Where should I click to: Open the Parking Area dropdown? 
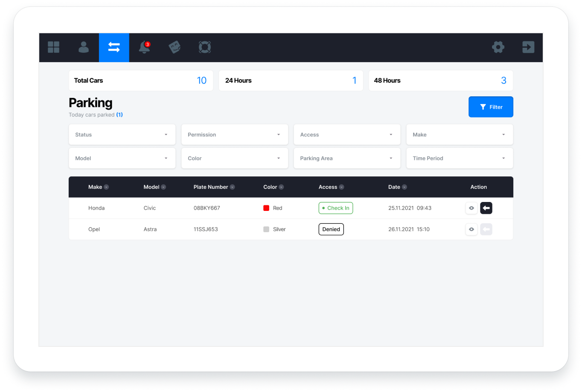tap(347, 158)
